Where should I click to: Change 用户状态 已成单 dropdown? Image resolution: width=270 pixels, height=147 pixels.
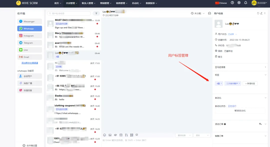[232, 34]
